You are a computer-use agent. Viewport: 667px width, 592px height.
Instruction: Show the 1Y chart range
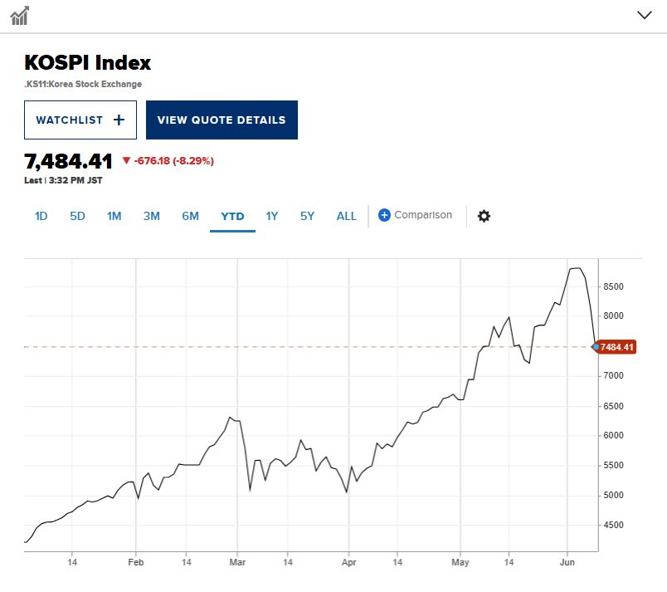coord(272,216)
